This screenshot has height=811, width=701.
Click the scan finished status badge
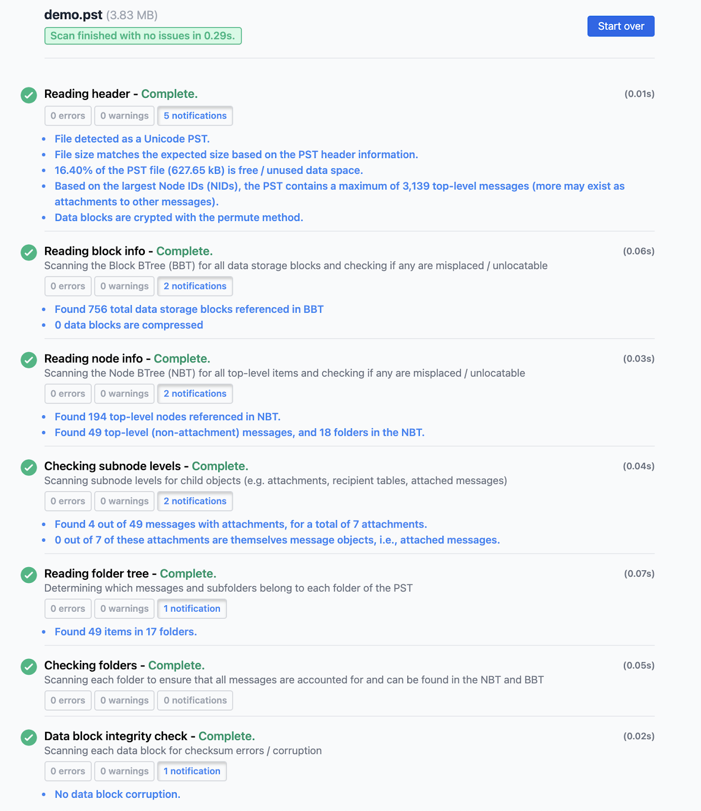pos(143,36)
